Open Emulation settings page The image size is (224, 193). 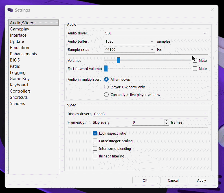(34, 48)
